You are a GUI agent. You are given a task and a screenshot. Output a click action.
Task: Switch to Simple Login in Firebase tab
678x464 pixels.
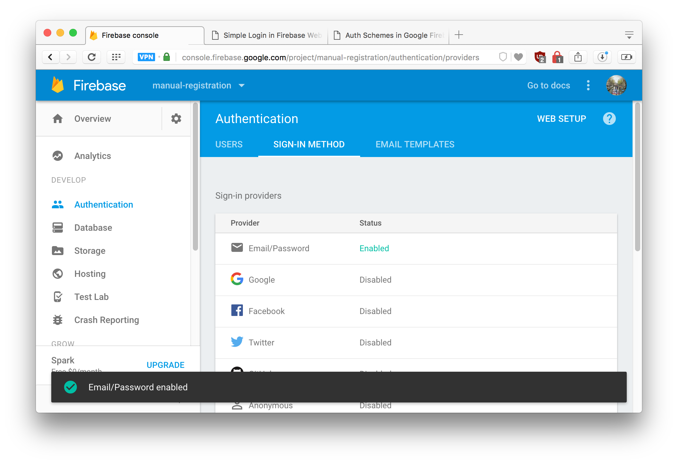tap(267, 35)
